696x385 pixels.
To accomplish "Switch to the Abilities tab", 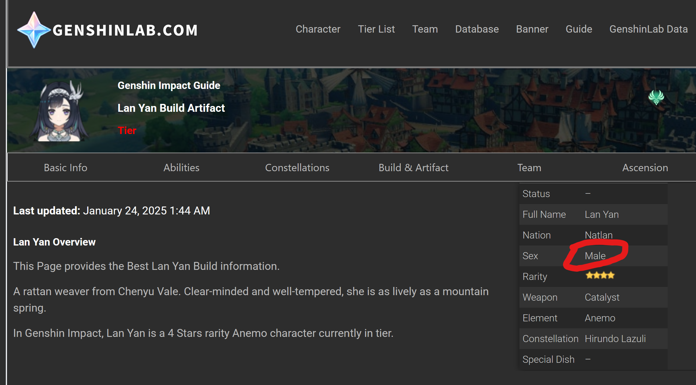I will tap(181, 168).
